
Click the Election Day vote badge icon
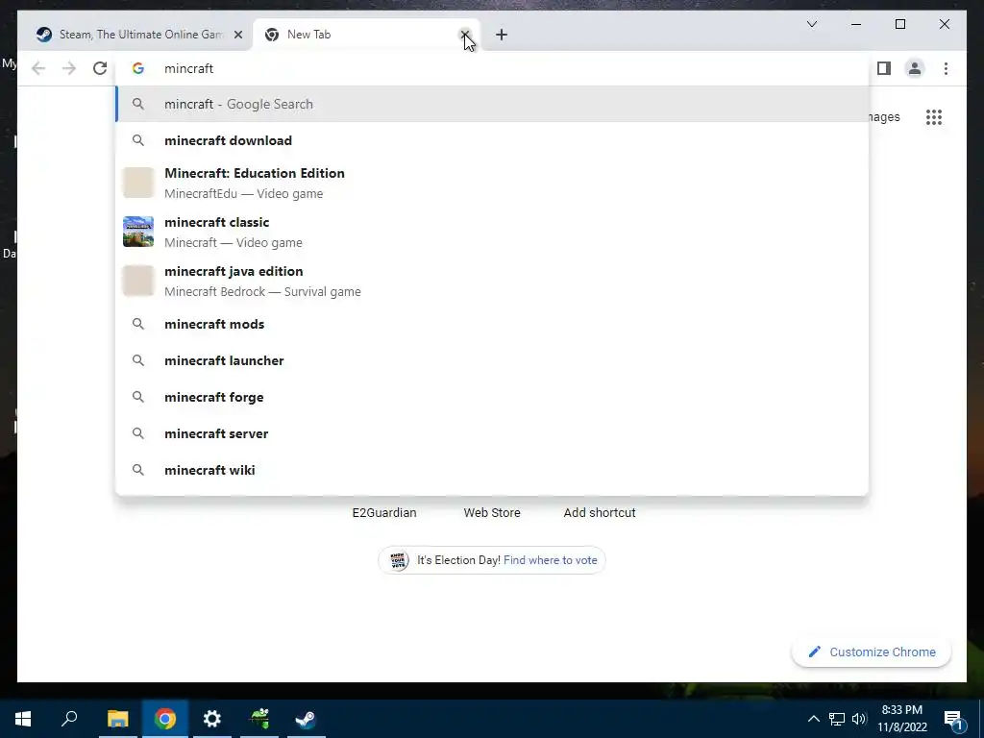click(x=399, y=560)
